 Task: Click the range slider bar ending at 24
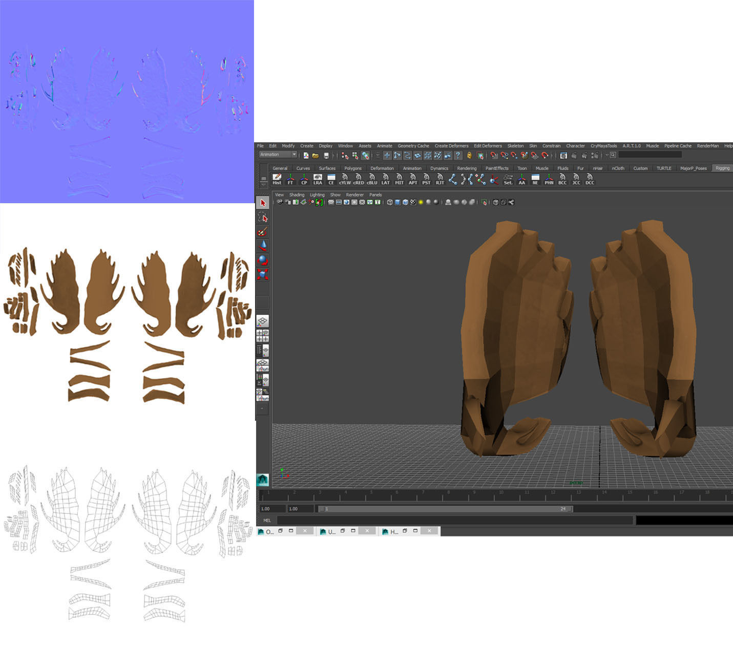click(445, 509)
